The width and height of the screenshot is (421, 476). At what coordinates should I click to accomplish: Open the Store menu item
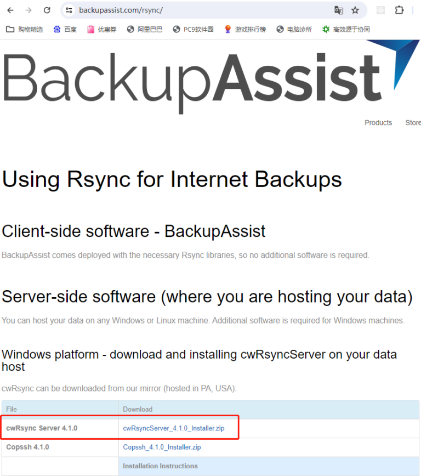[x=412, y=122]
